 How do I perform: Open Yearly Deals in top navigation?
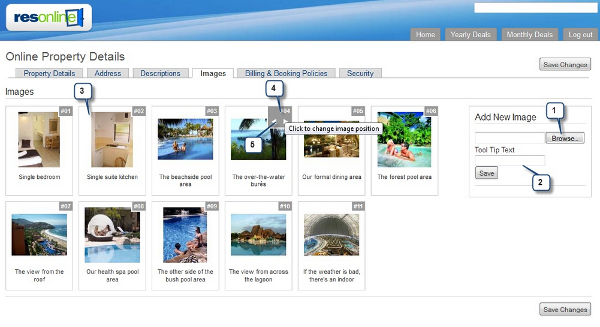(471, 34)
